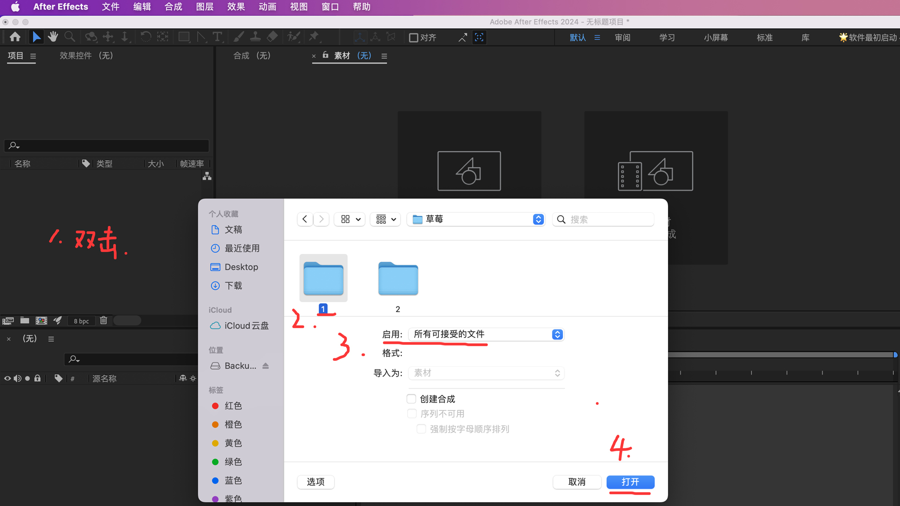Select the Zoom tool

70,37
